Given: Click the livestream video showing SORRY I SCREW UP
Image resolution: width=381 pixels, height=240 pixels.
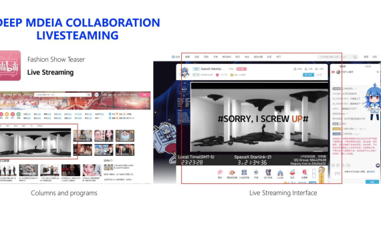Looking at the screenshot, I should [259, 117].
